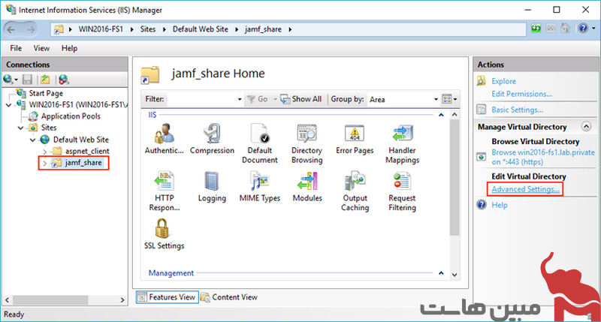The width and height of the screenshot is (601, 322).
Task: Open the Authentication feature icon
Action: coord(164,138)
